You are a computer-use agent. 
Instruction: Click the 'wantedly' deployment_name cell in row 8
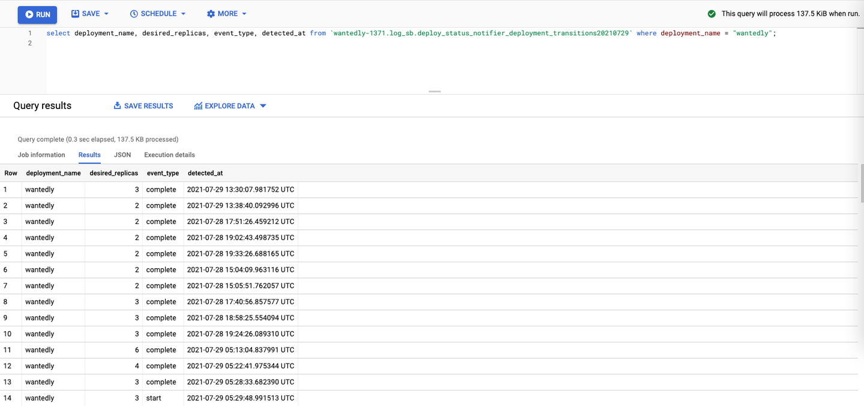pos(40,302)
